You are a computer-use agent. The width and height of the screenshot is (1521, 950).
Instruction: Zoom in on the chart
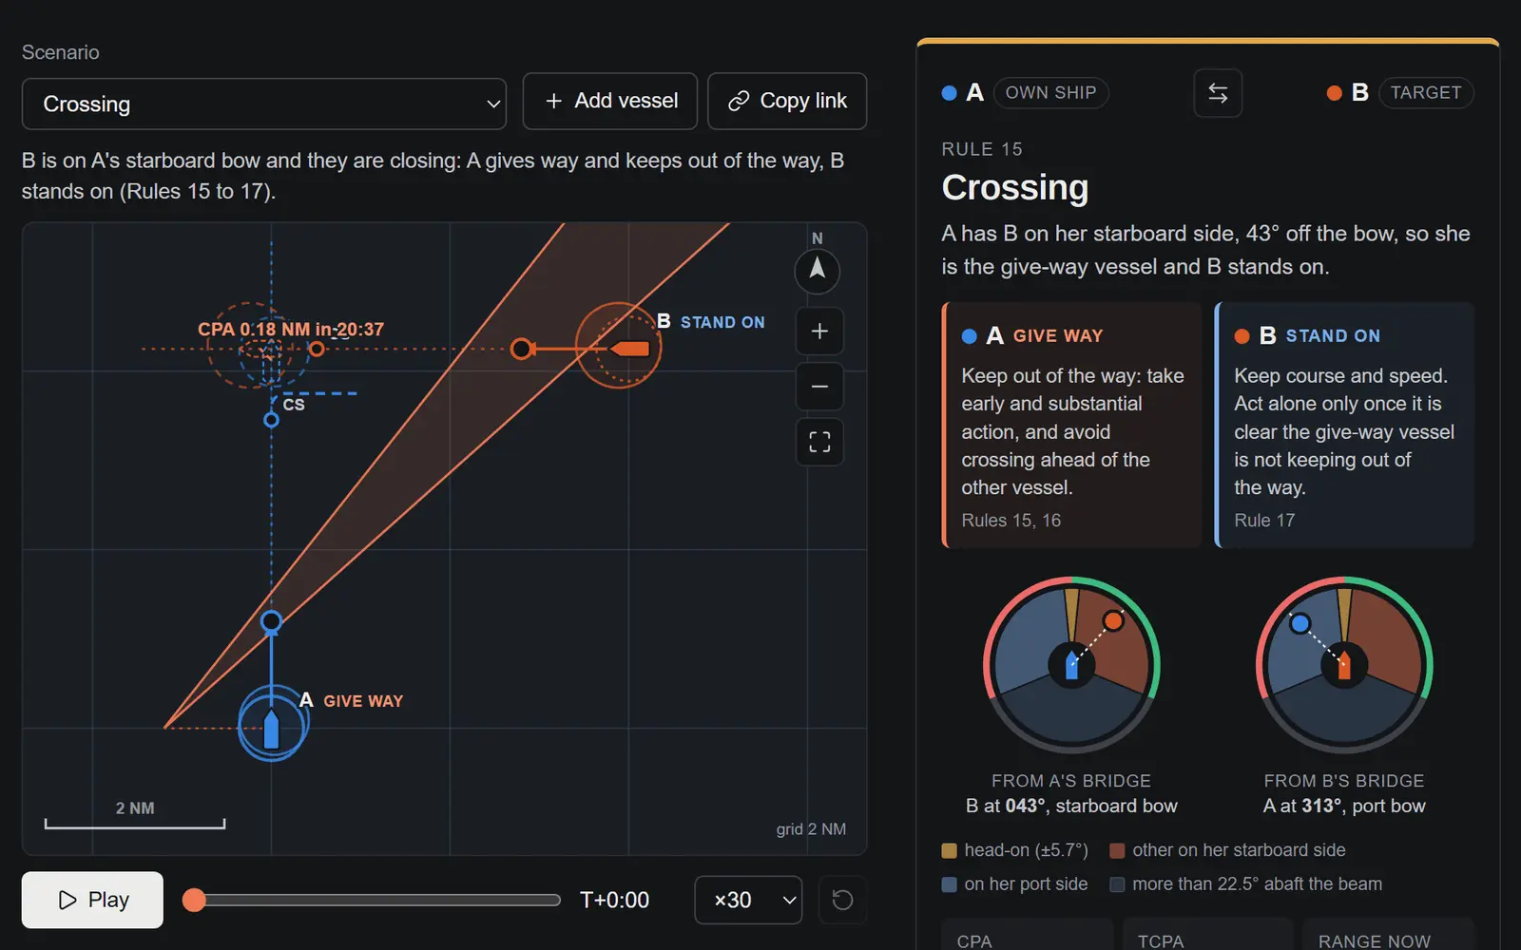coord(819,332)
